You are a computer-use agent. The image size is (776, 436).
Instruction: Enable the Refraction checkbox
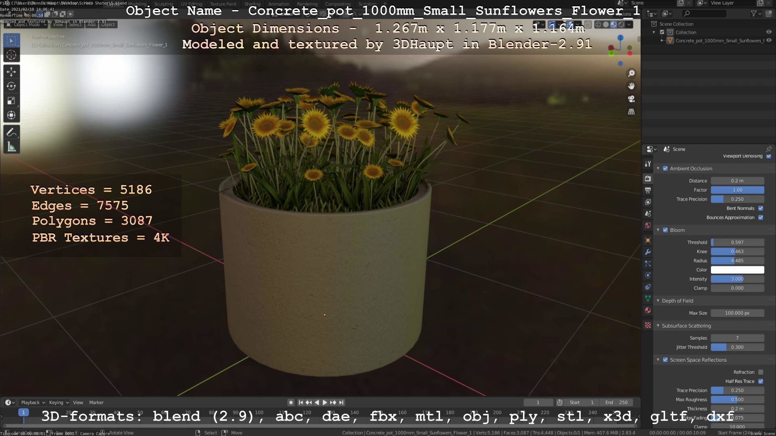[760, 372]
